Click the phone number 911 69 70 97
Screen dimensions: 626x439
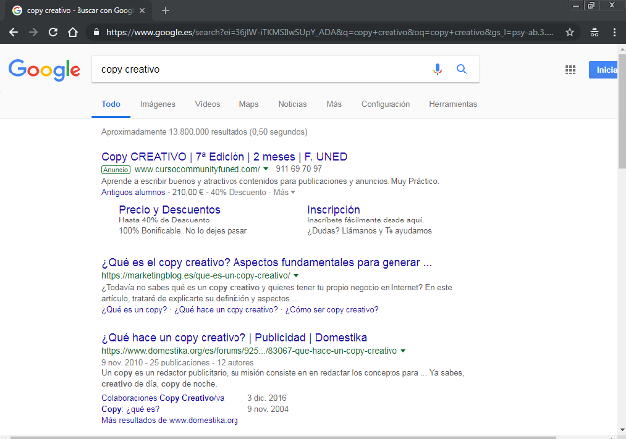tap(299, 169)
